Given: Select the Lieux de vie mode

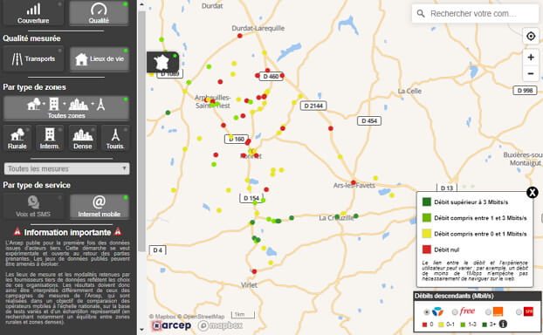Looking at the screenshot, I should tap(100, 58).
